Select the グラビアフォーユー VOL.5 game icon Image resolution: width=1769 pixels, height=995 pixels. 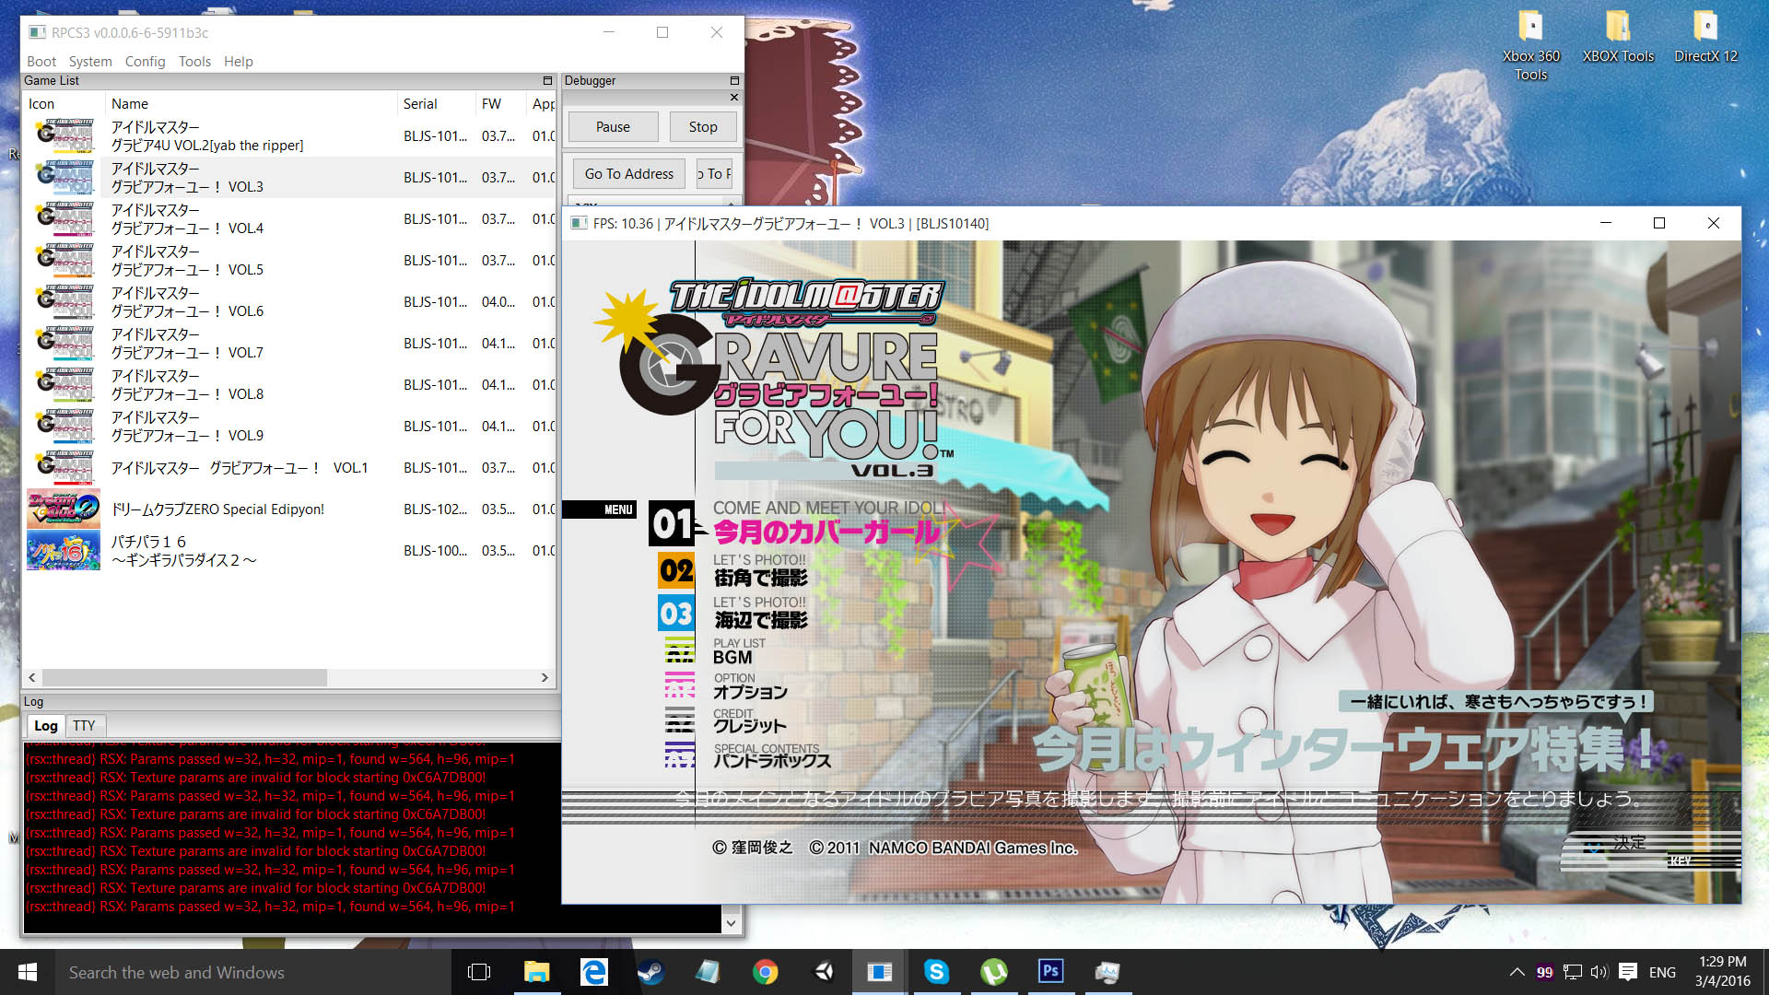(64, 260)
